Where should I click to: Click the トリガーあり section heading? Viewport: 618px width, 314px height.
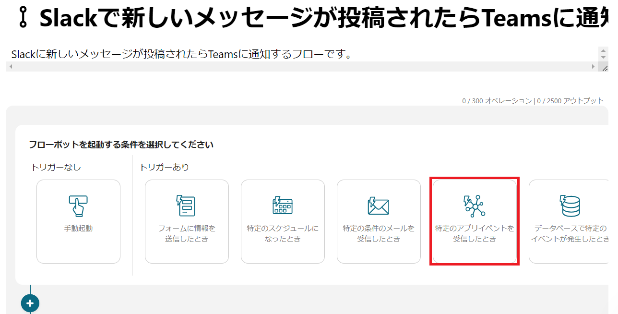pyautogui.click(x=164, y=167)
